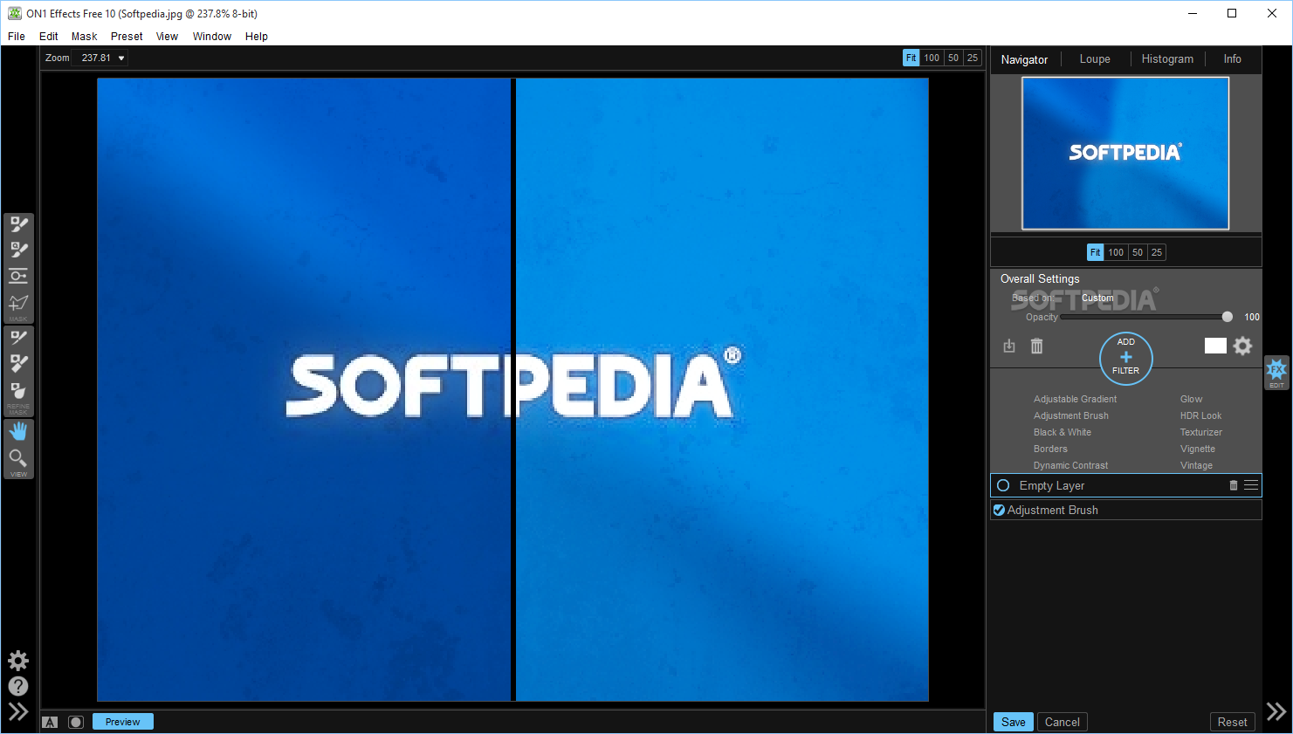Select the Hand pan tool

18,431
